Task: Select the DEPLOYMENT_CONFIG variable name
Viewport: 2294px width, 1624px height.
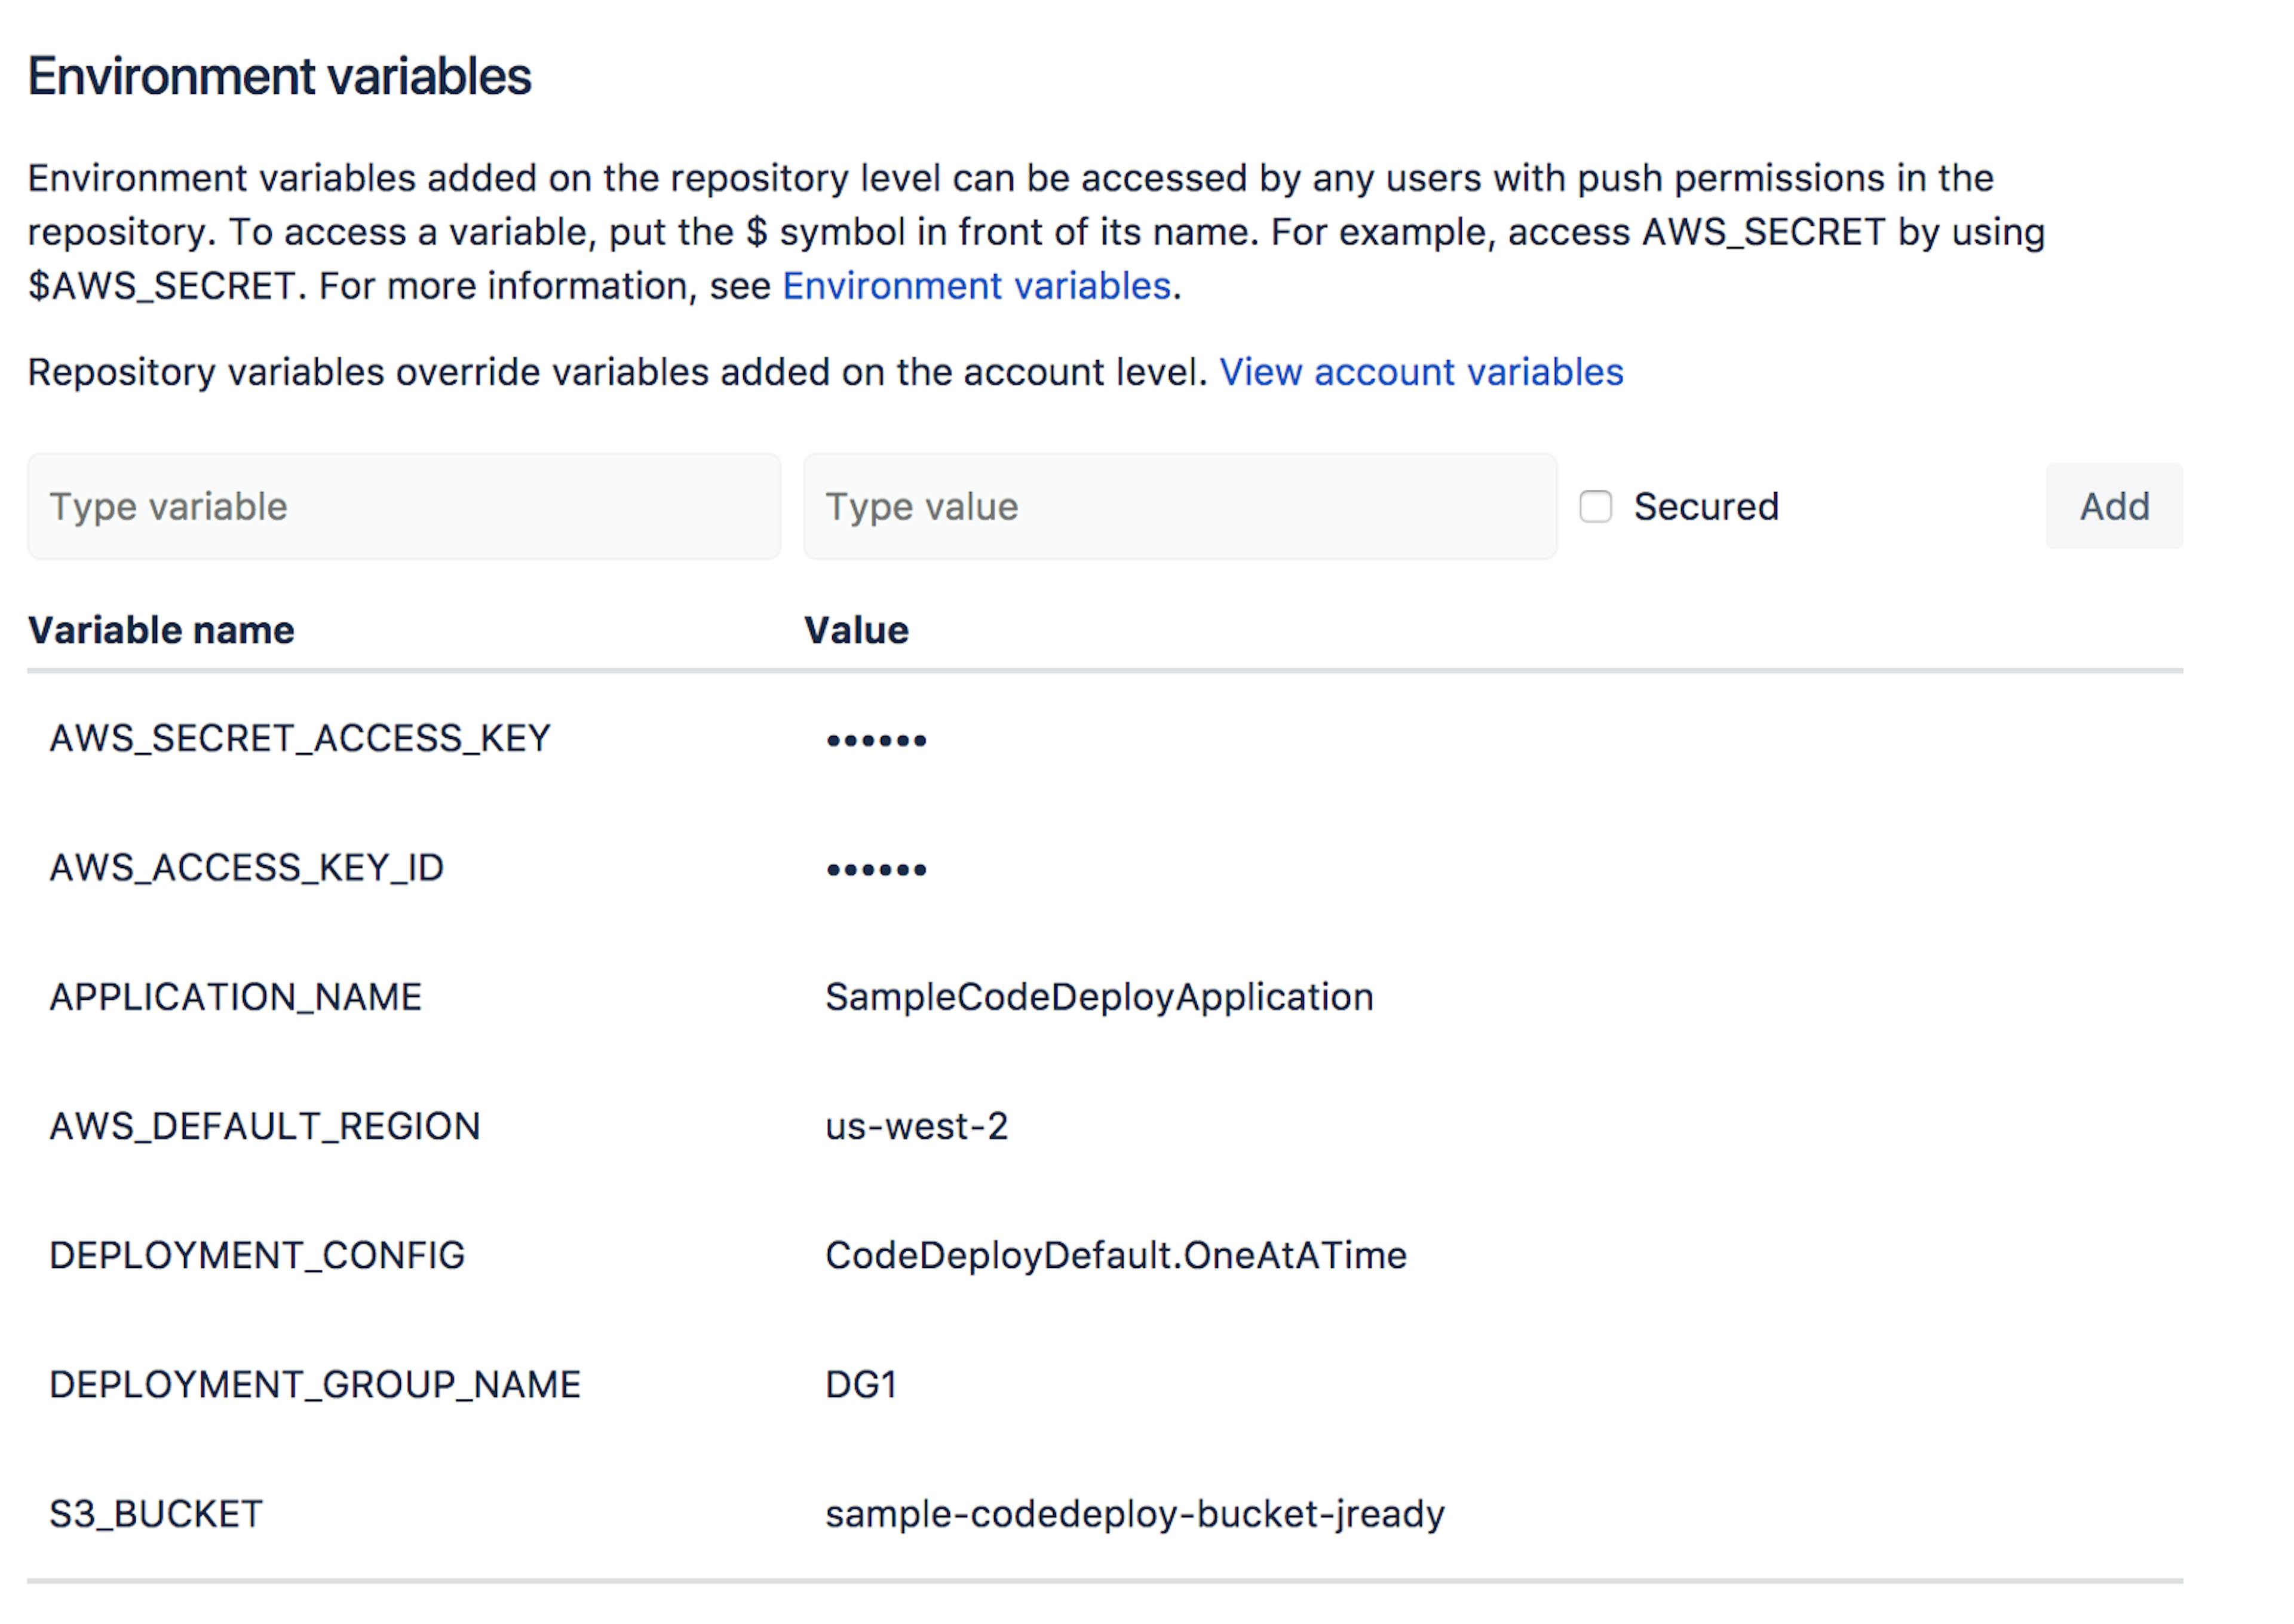Action: pos(257,1255)
